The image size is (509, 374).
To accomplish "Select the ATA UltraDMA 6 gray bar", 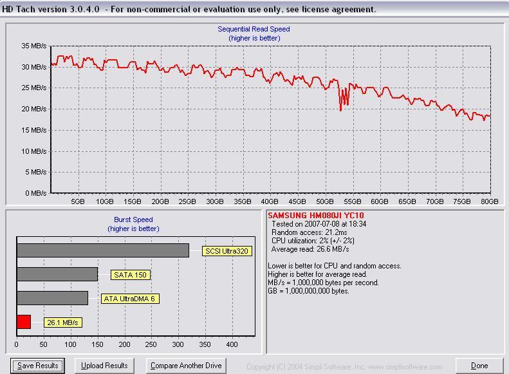I will [x=53, y=298].
